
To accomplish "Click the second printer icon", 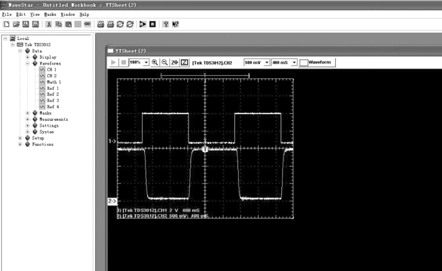I will [x=110, y=24].
